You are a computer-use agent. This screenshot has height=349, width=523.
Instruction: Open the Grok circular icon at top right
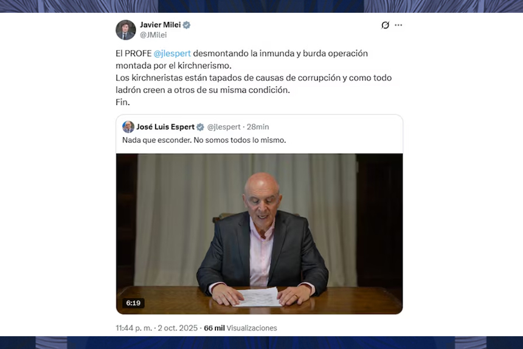click(x=385, y=25)
